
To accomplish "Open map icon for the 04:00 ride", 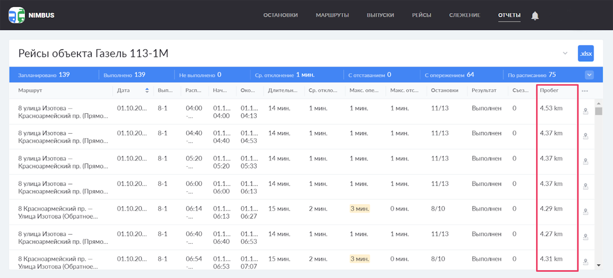I will (585, 111).
